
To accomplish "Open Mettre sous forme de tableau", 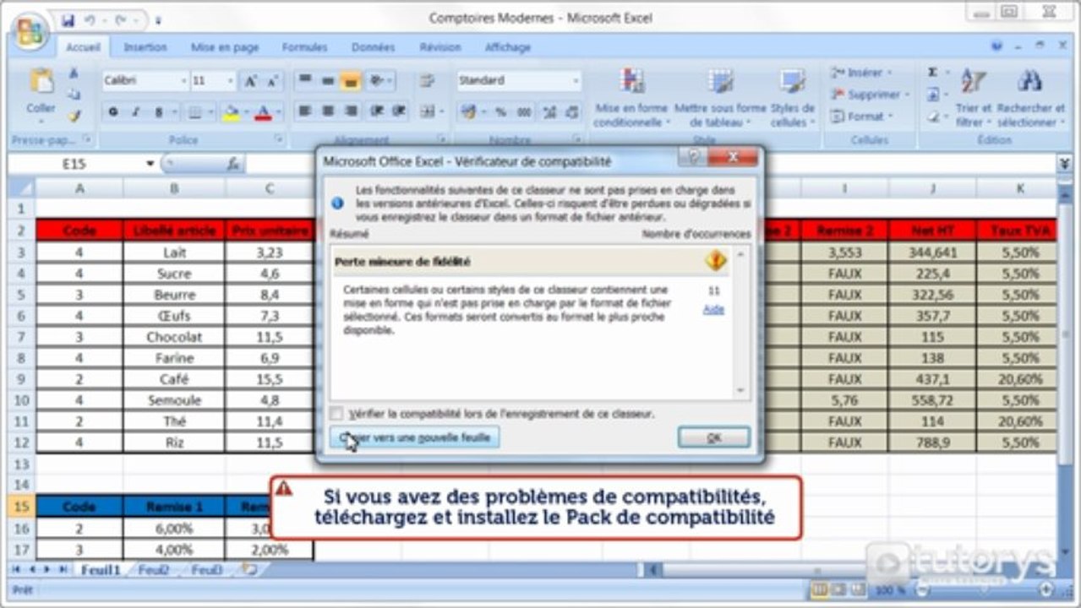I will click(720, 98).
